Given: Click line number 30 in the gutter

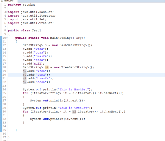Looking at the screenshot, I should click(4, 111).
